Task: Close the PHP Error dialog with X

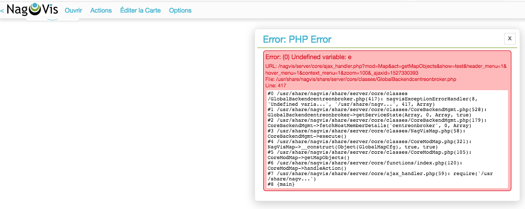Action: tap(509, 38)
